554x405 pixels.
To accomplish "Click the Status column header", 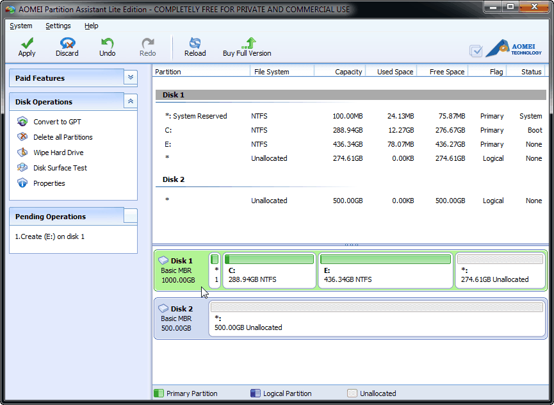I will 526,71.
